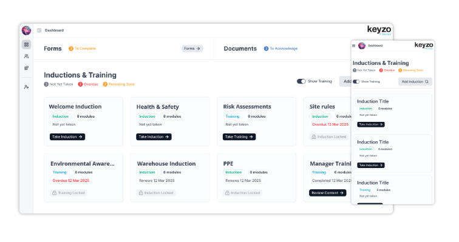Click the Training tag on Environmental Aware card

click(x=59, y=172)
